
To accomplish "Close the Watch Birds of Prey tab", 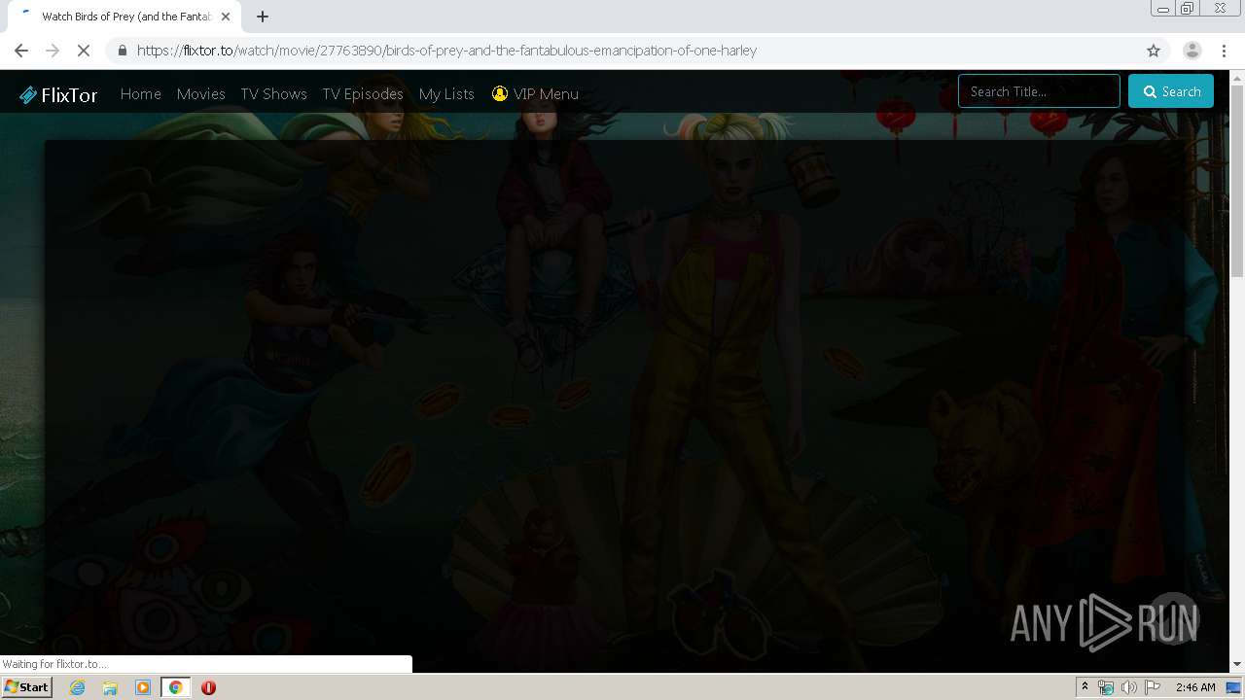I will [x=226, y=17].
